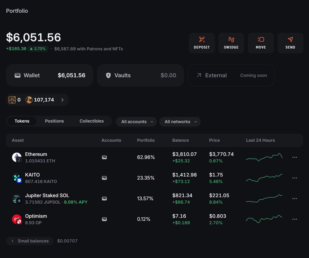
Task: Click the Ethereum token logo
Action: click(x=17, y=157)
